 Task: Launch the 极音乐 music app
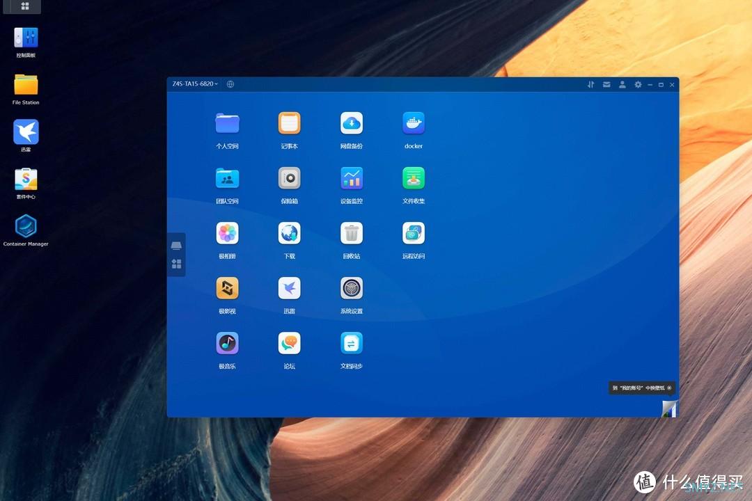tap(227, 343)
